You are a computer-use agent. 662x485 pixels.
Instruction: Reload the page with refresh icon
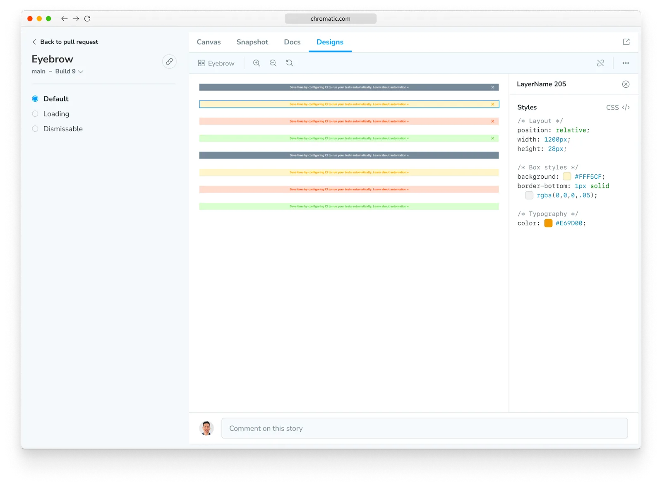pos(87,19)
